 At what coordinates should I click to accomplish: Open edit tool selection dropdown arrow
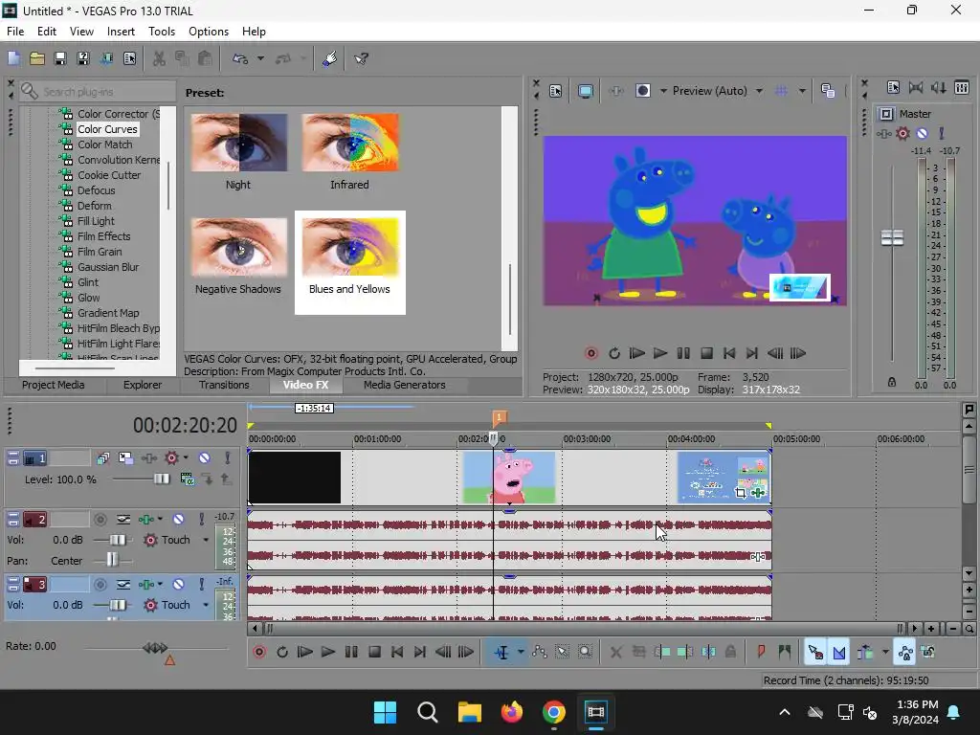tap(521, 653)
